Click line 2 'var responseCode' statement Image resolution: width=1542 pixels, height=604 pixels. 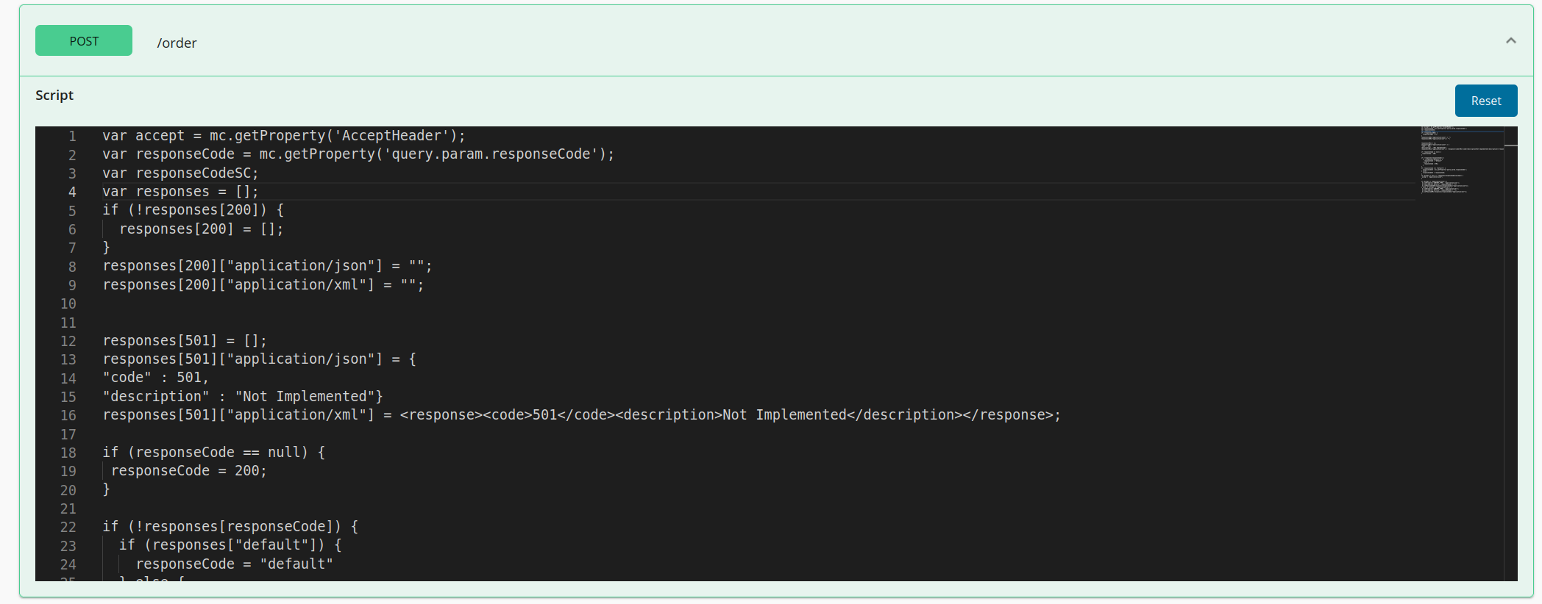click(358, 154)
